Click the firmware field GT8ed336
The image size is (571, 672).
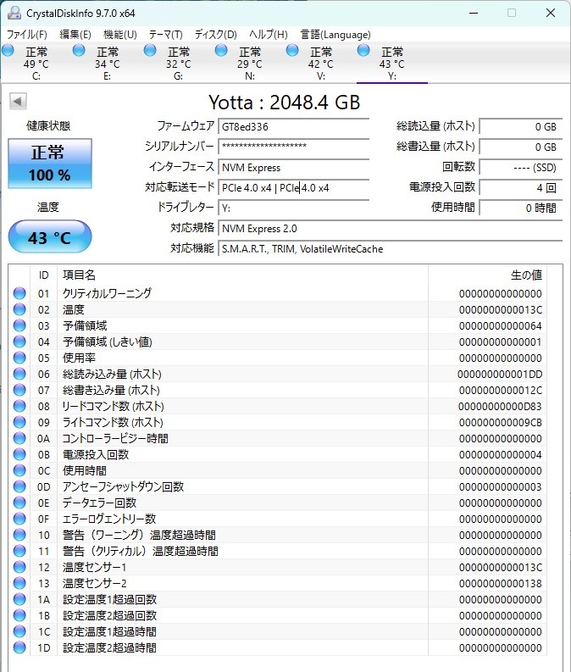click(293, 127)
